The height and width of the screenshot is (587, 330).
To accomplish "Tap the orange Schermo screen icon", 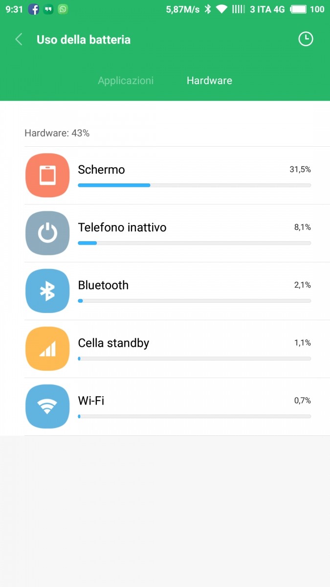I will pos(47,175).
